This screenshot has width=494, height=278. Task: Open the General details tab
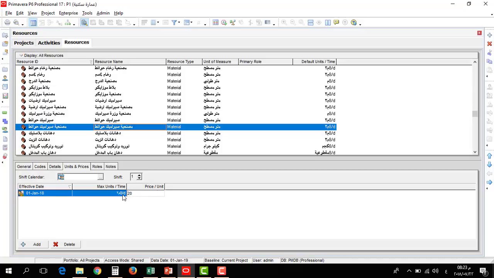[x=24, y=166]
